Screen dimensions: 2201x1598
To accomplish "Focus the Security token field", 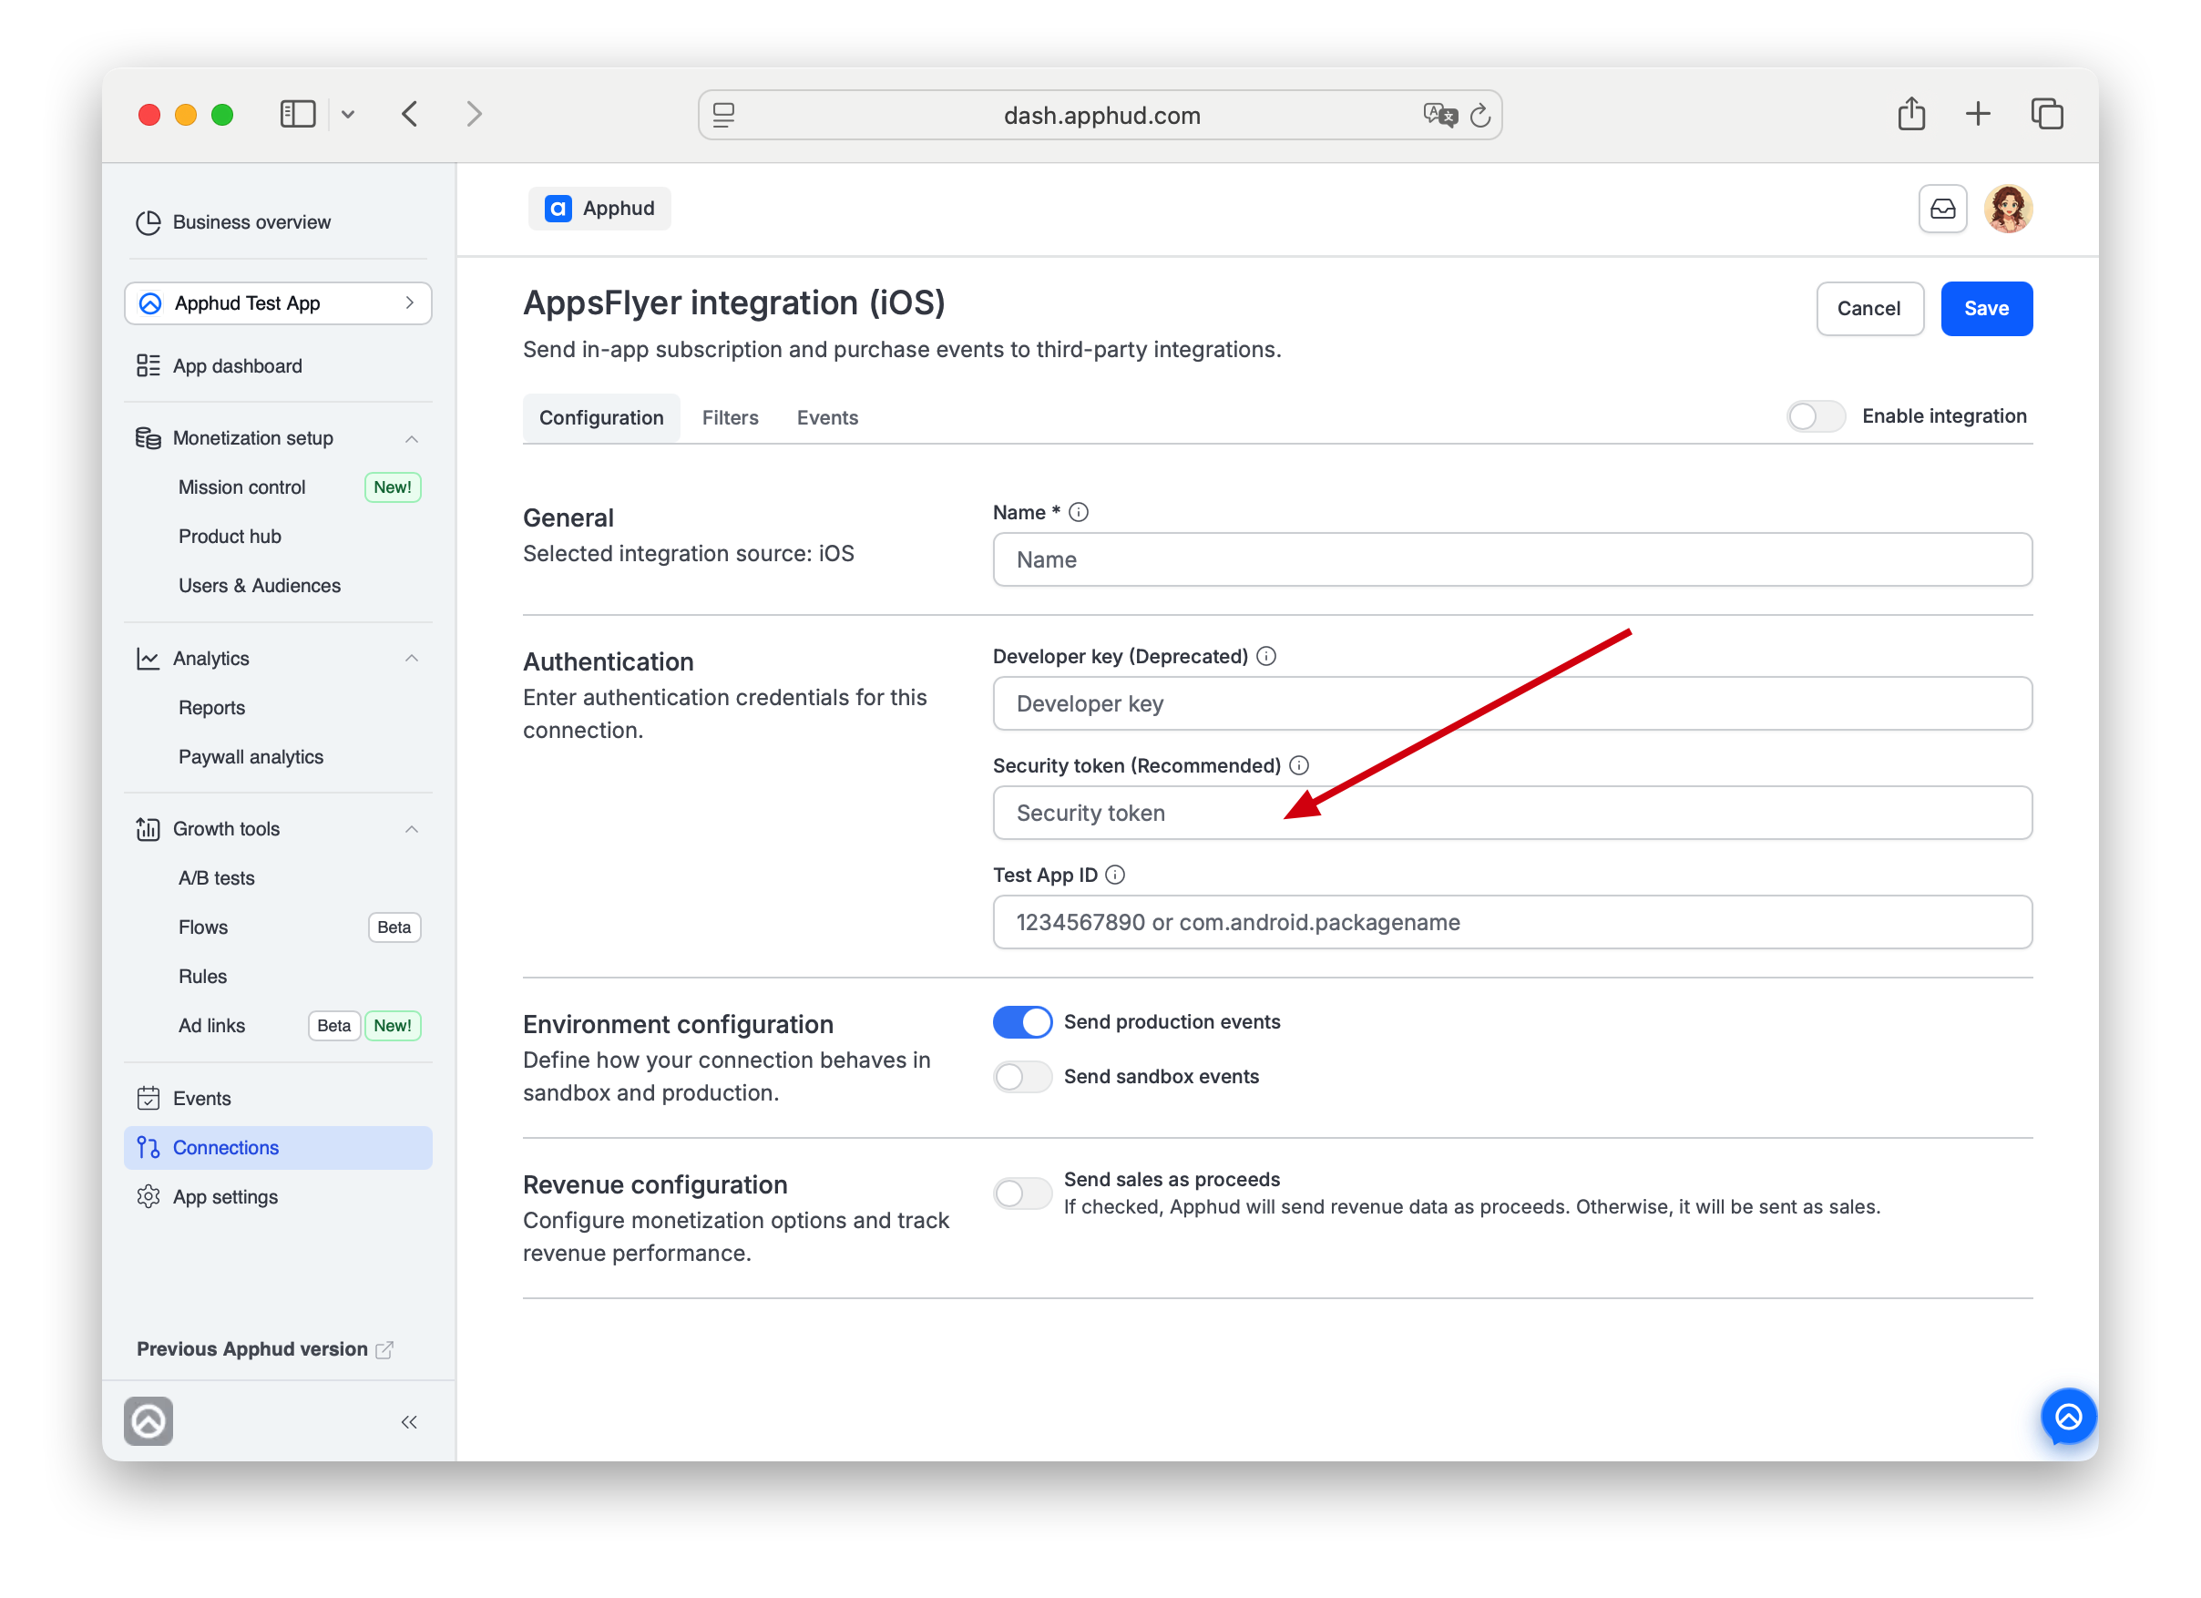I will coord(1512,813).
